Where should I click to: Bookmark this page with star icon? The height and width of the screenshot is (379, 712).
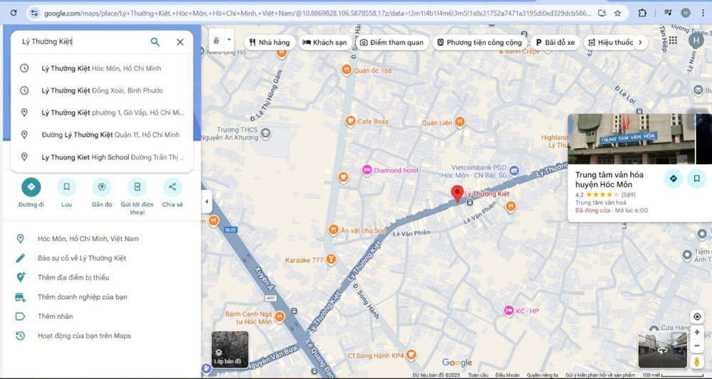617,13
